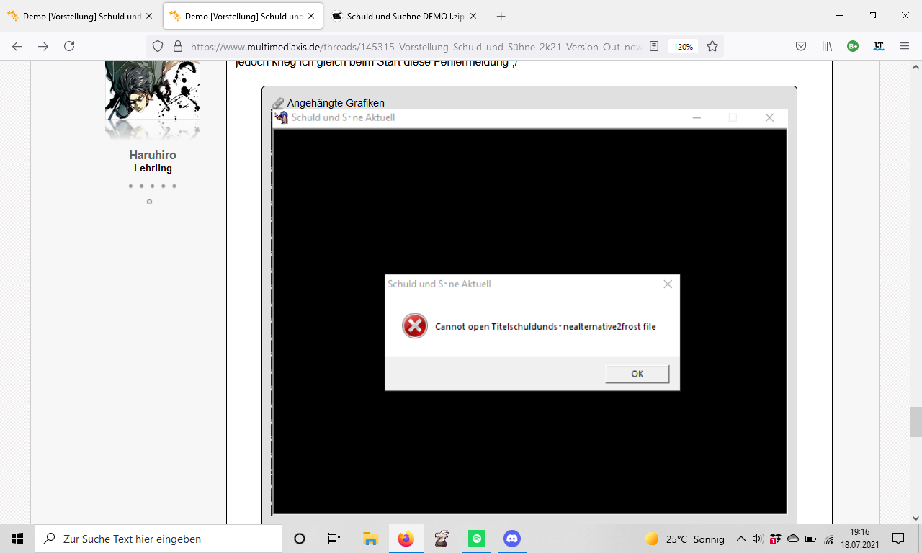Open the Pocket save icon

(x=800, y=46)
